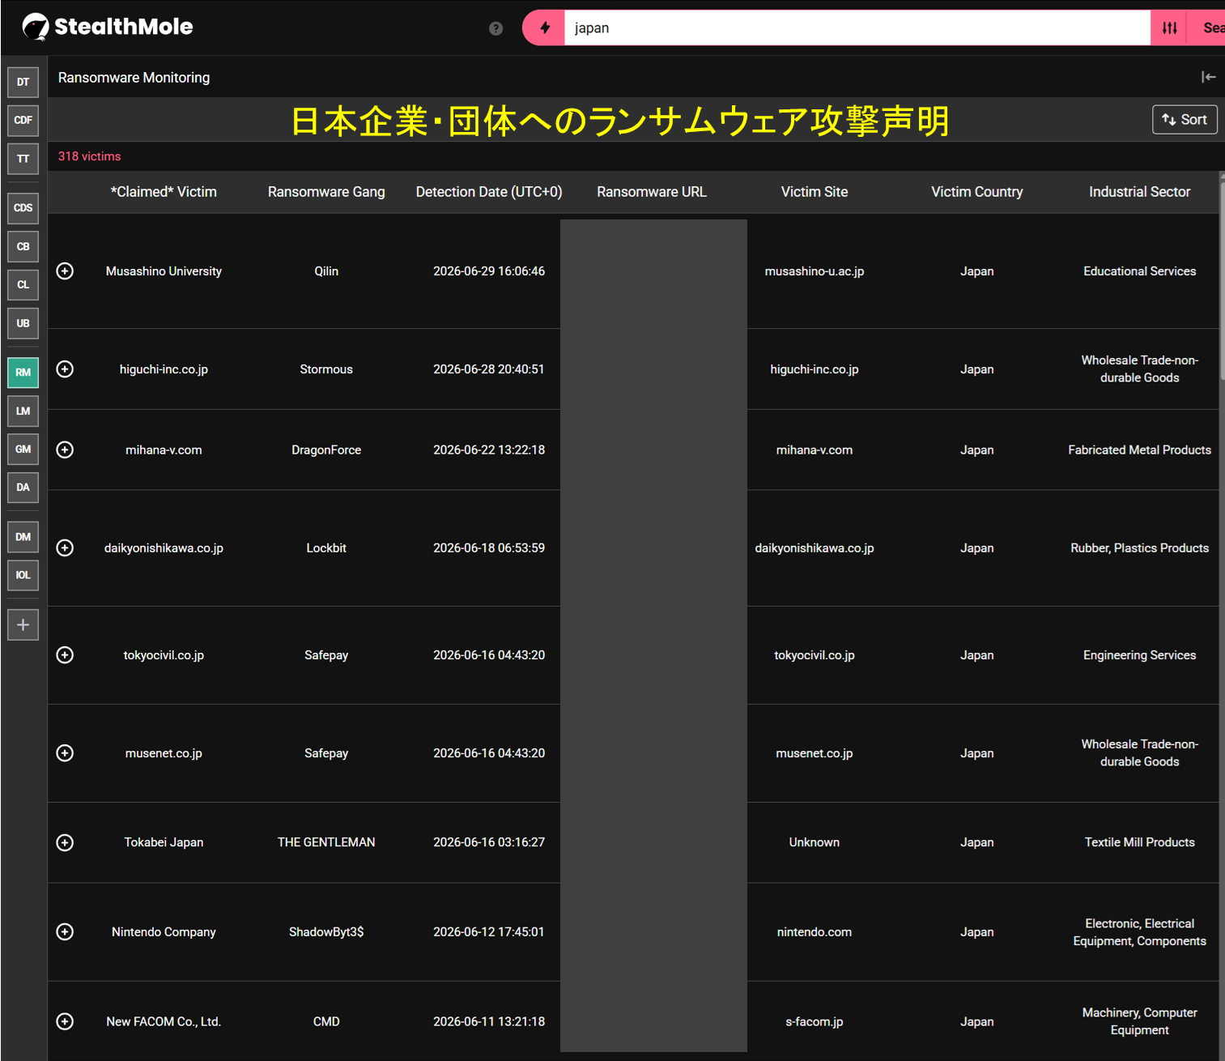Click the StealthMole logo

click(x=108, y=27)
